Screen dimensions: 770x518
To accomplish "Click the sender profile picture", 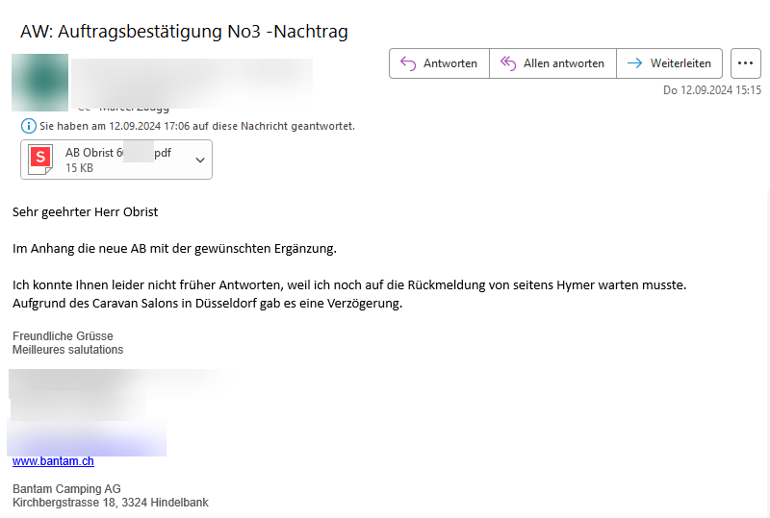I will pyautogui.click(x=39, y=83).
